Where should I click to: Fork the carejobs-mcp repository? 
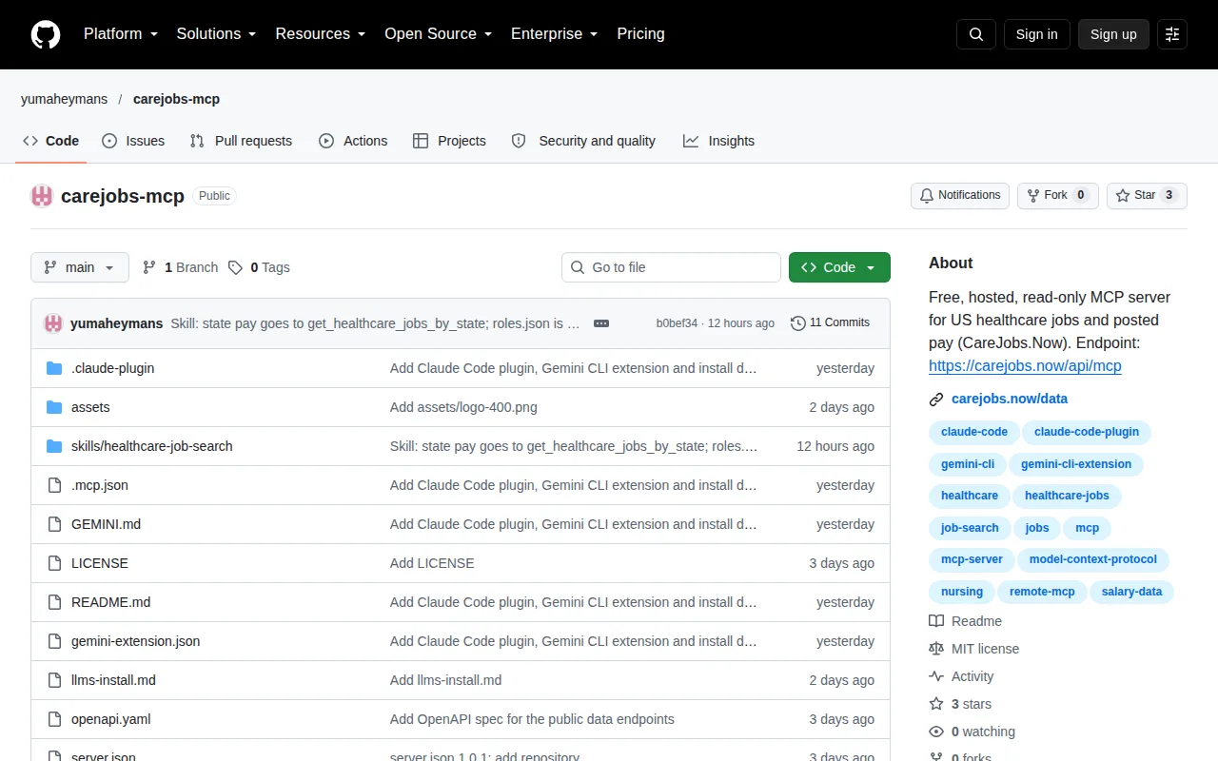point(1057,196)
